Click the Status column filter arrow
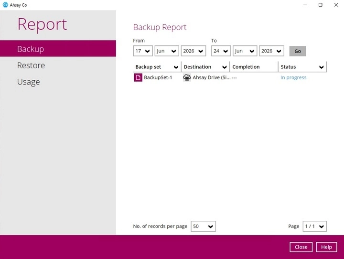 (322, 67)
